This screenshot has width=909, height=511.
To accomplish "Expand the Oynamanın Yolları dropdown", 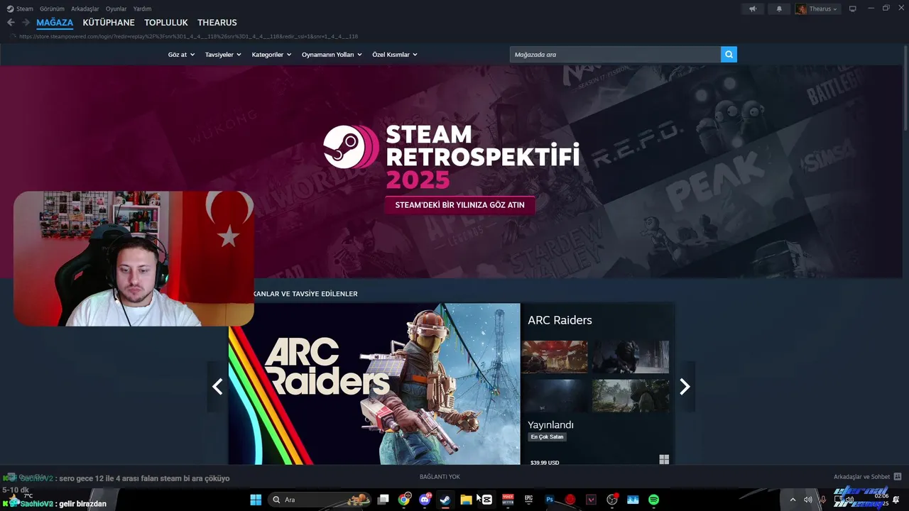I will [332, 55].
